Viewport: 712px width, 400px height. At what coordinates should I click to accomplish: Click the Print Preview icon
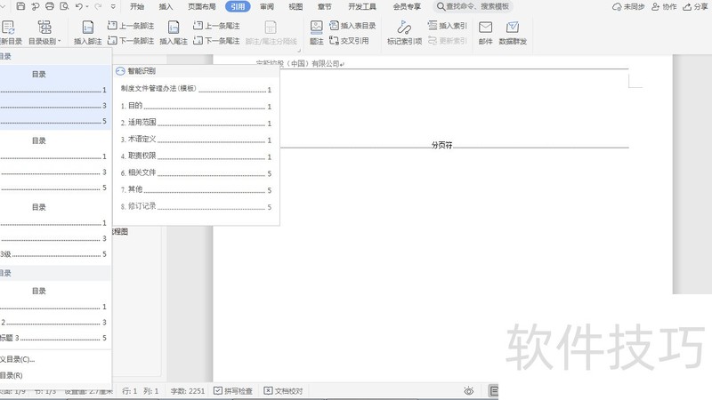[64, 6]
